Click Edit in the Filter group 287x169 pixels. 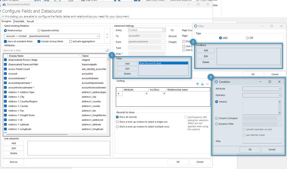coord(127,69)
